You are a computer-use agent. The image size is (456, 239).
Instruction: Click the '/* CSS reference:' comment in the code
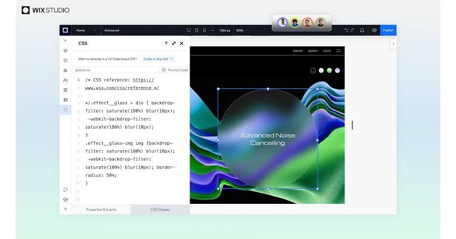[108, 80]
